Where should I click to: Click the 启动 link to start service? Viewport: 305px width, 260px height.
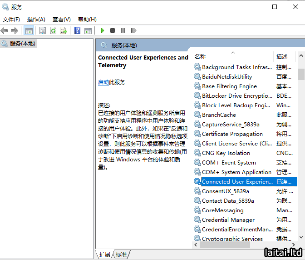(x=103, y=82)
